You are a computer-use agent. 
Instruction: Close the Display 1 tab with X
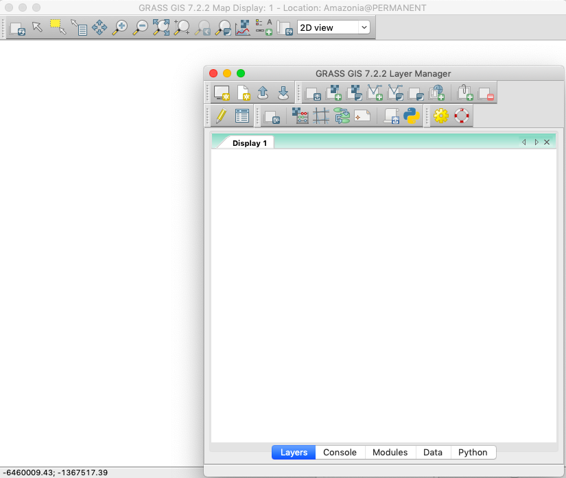click(547, 142)
